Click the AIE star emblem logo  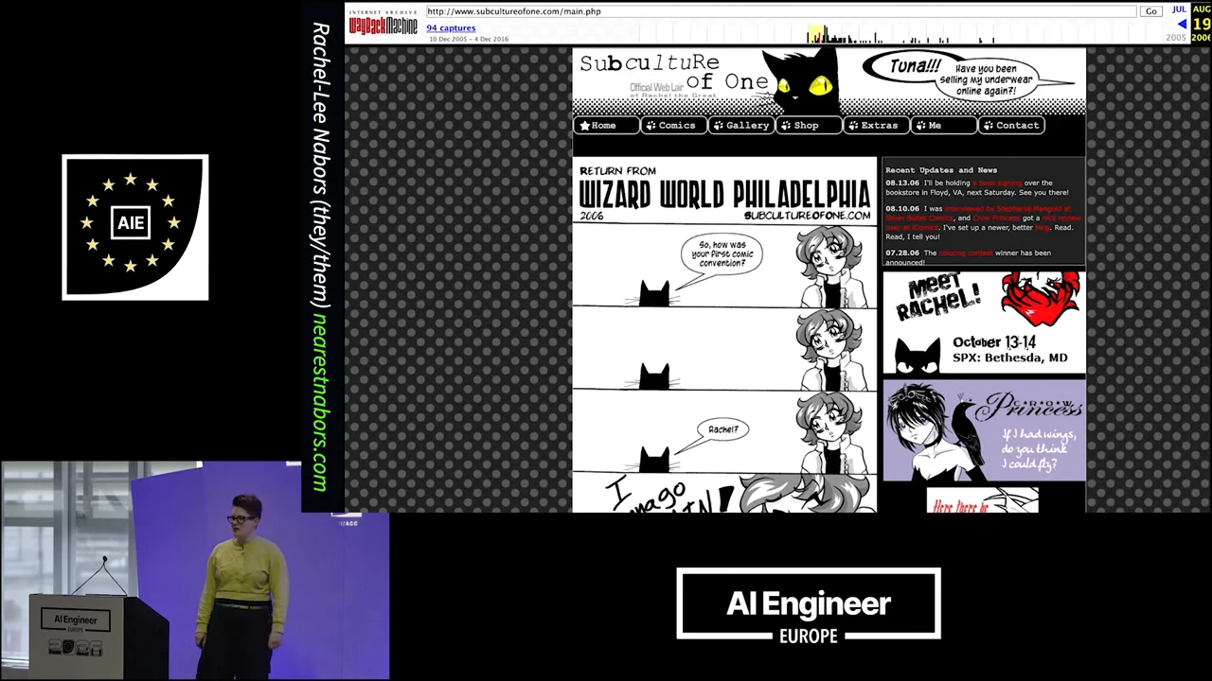pyautogui.click(x=135, y=227)
